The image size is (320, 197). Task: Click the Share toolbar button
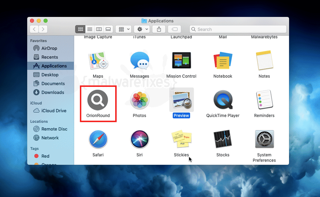159,29
